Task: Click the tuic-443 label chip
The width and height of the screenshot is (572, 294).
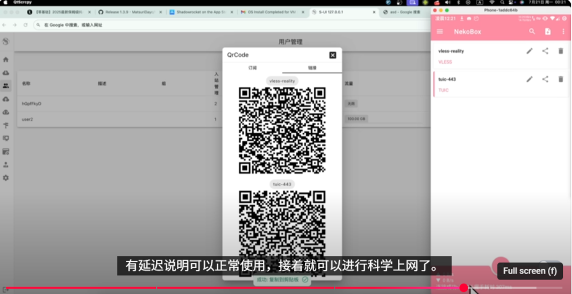Action: click(282, 184)
